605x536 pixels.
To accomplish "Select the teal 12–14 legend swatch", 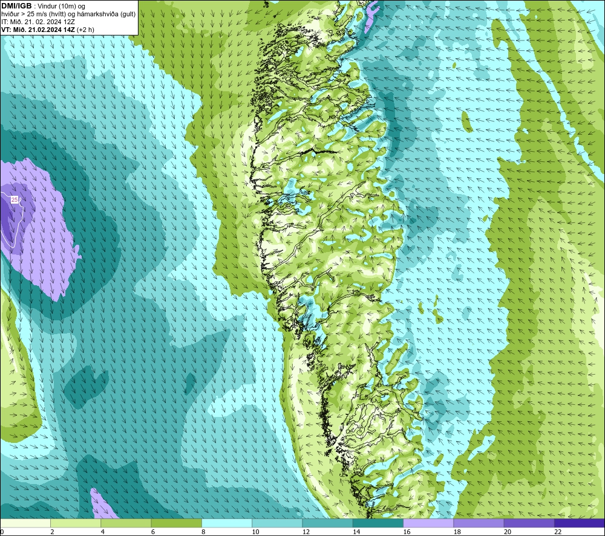I will (x=327, y=523).
